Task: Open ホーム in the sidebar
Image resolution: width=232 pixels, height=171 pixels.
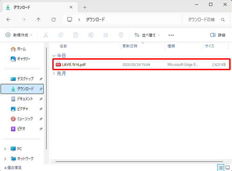Action: tap(18, 49)
